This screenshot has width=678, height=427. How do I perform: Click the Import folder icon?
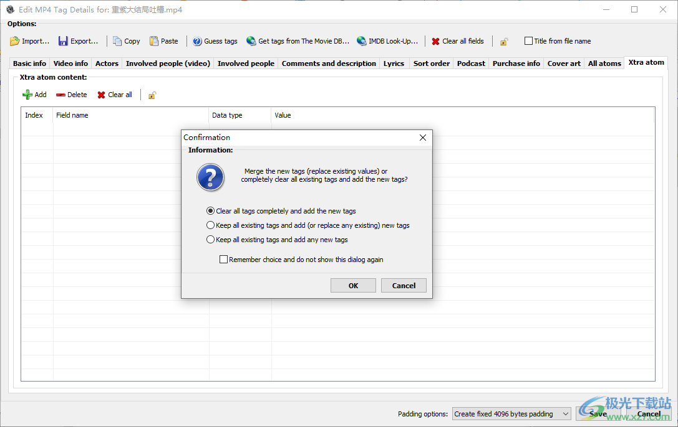point(15,41)
